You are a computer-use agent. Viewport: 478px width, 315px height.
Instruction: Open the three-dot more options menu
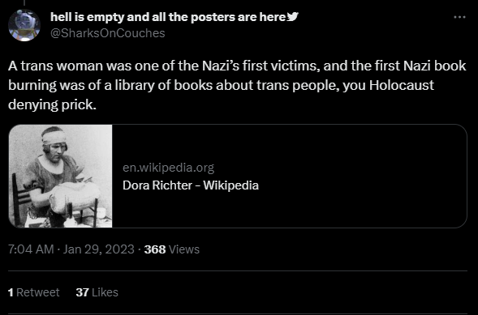(459, 17)
